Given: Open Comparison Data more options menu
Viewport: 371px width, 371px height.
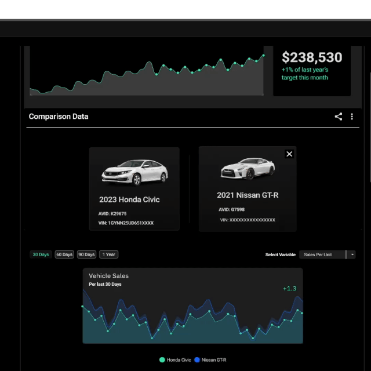Looking at the screenshot, I should pyautogui.click(x=352, y=117).
